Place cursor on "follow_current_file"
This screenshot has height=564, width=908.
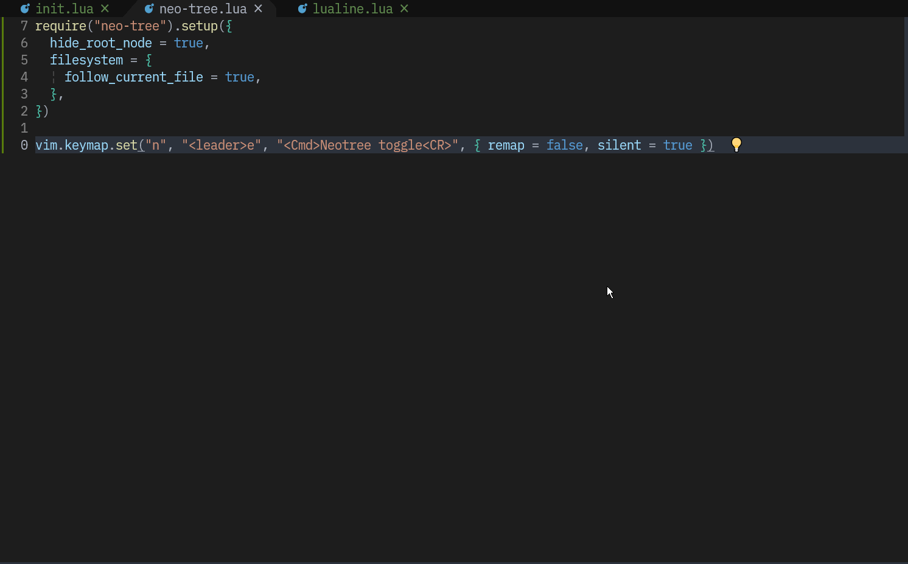click(134, 77)
